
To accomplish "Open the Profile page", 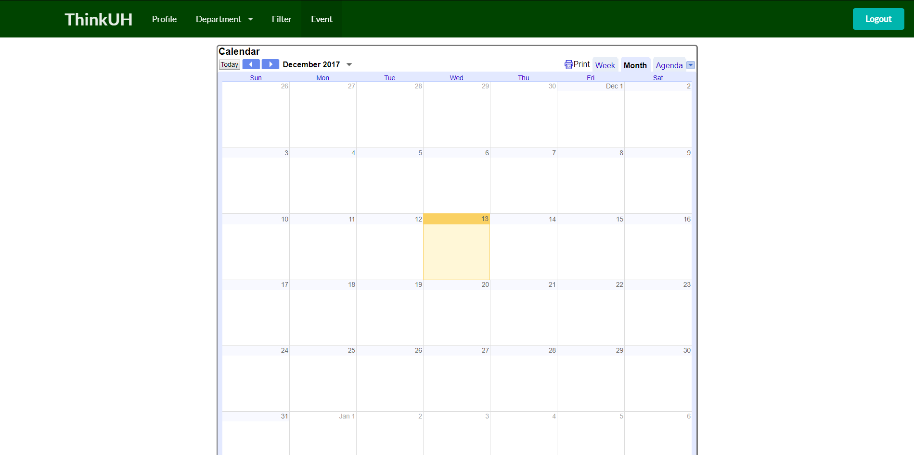I will [x=164, y=19].
